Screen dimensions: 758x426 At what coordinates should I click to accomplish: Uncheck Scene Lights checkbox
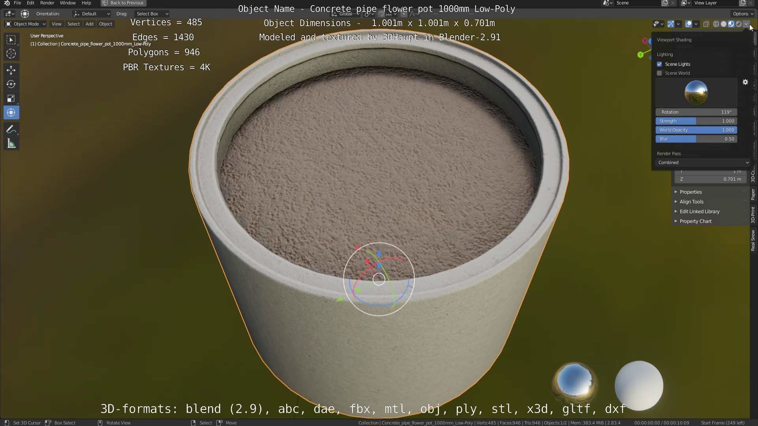pos(659,64)
